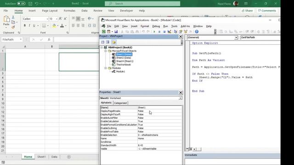
Task: Select ThisWorkbook in the project tree
Action: [x=124, y=65]
